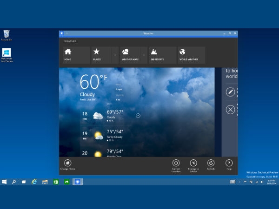
Task: Launch Internet Explorer from taskbar
Action: [x=34, y=182]
